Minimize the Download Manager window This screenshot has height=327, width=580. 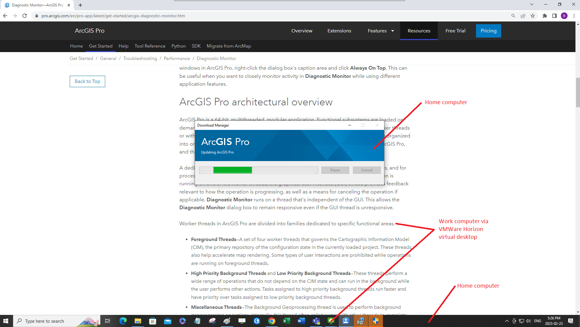click(350, 125)
